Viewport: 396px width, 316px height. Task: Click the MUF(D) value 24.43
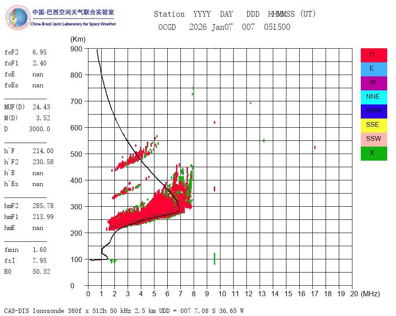click(x=41, y=107)
